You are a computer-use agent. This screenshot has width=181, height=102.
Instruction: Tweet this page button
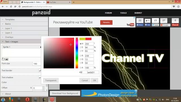click(155, 25)
